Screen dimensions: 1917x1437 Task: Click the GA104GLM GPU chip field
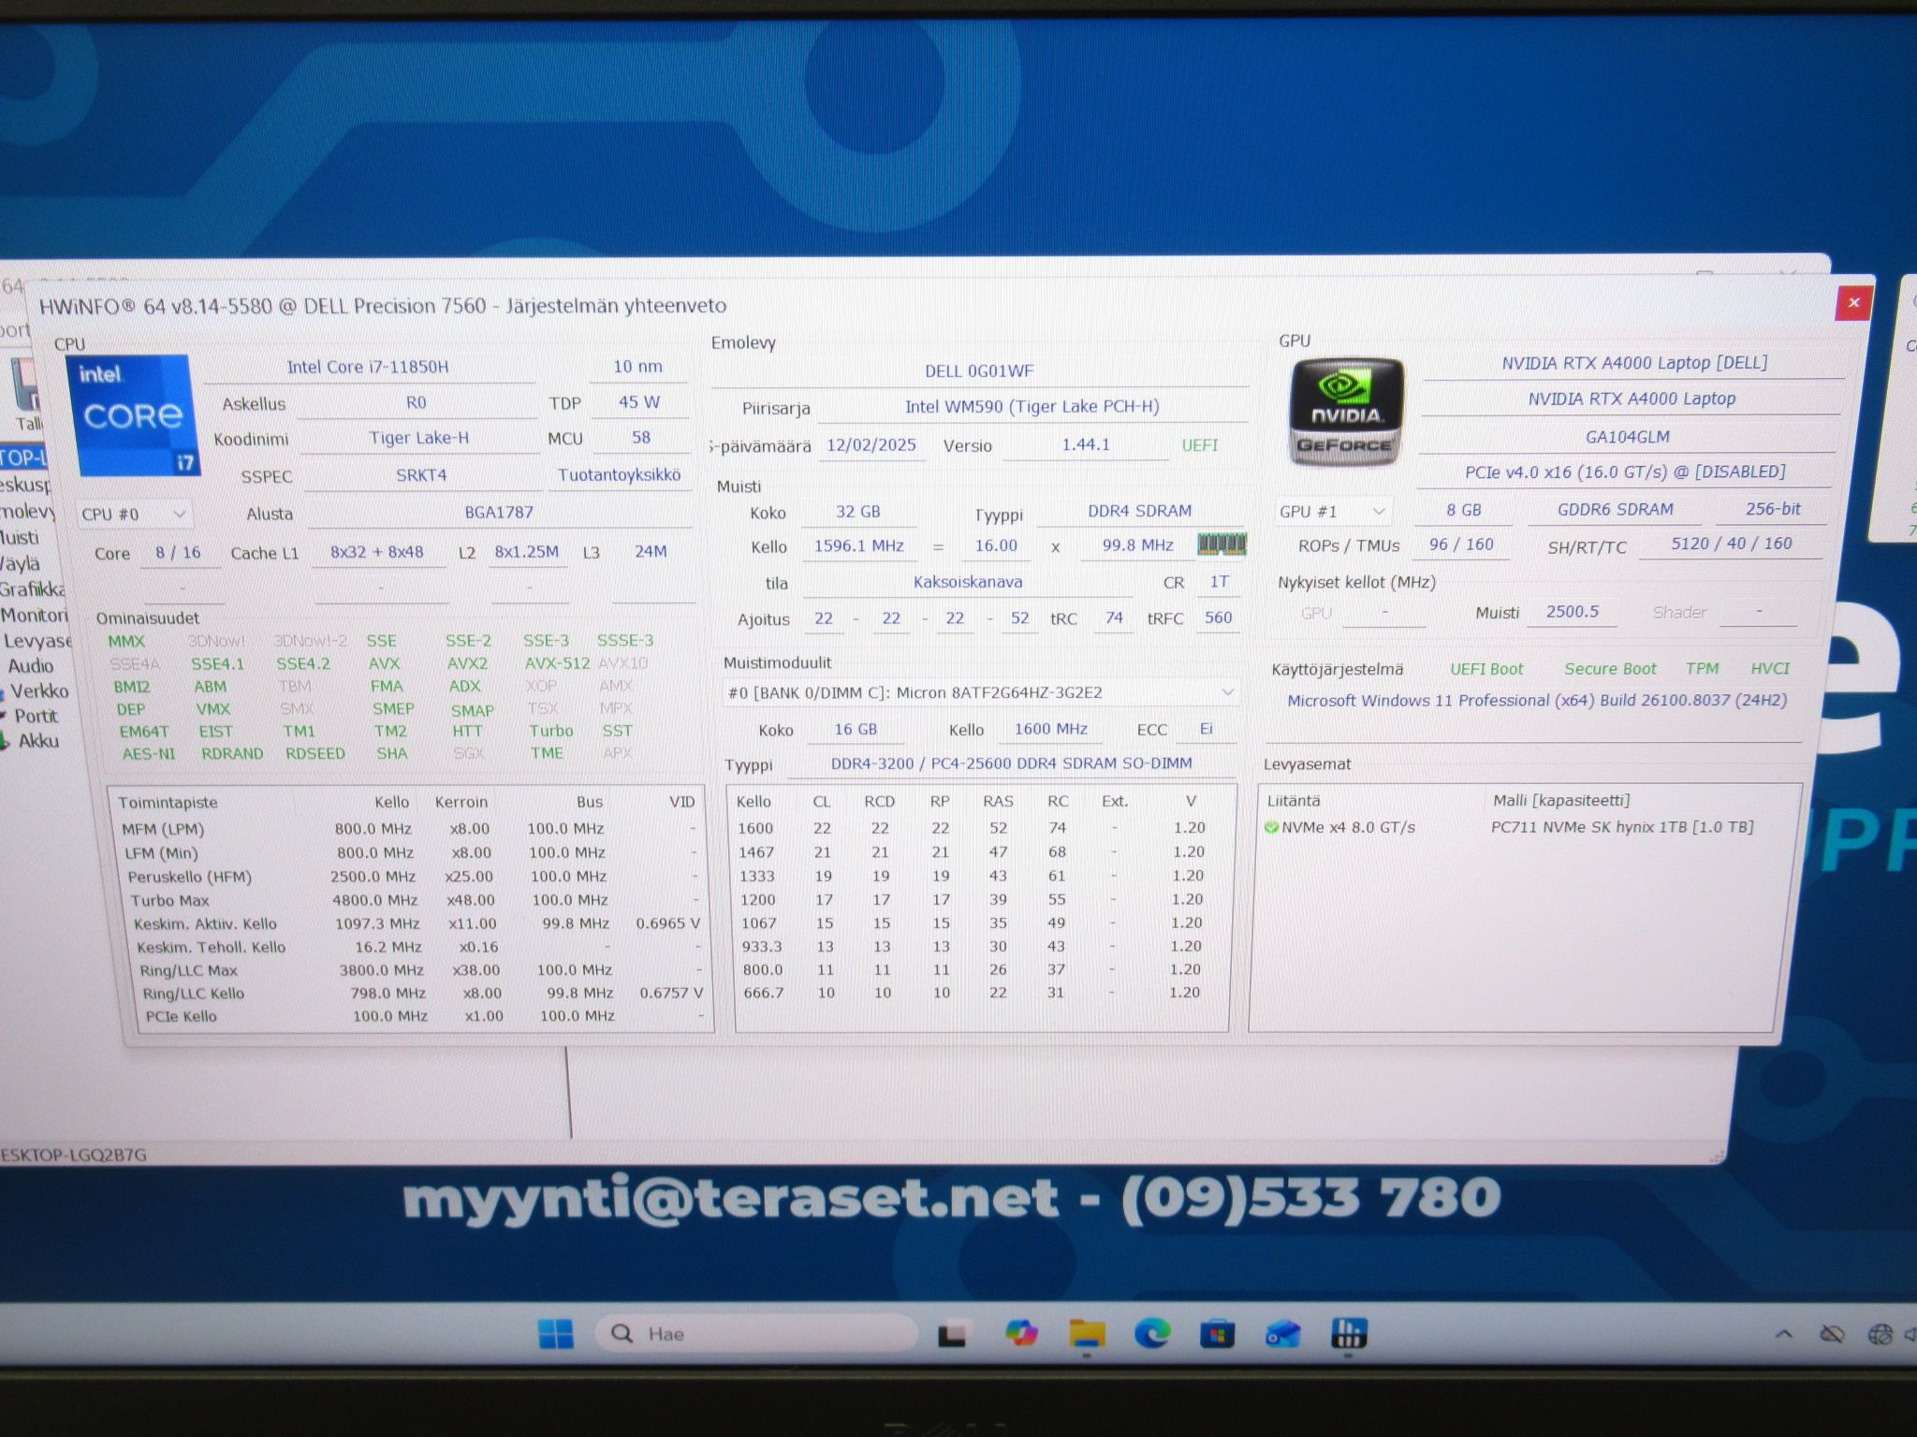click(x=1627, y=437)
